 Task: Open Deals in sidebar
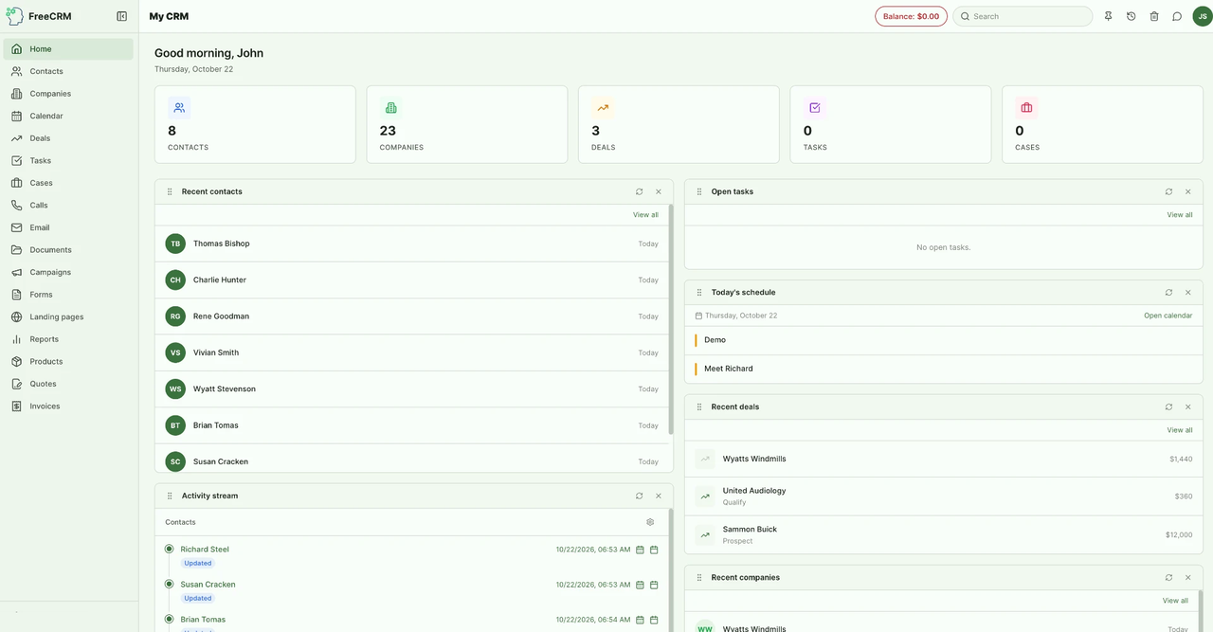[x=68, y=138]
